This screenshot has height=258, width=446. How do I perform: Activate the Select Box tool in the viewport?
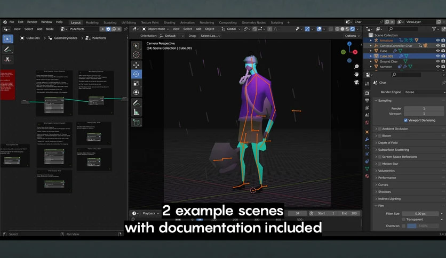pyautogui.click(x=136, y=45)
